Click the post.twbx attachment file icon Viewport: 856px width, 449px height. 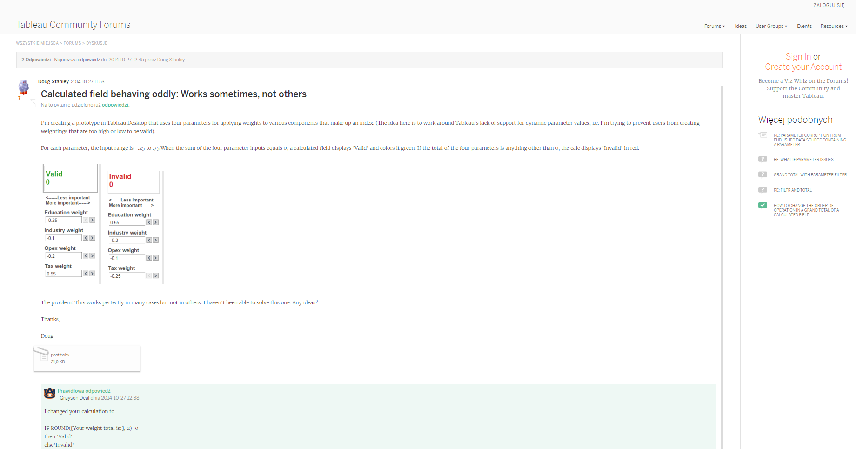coord(44,357)
